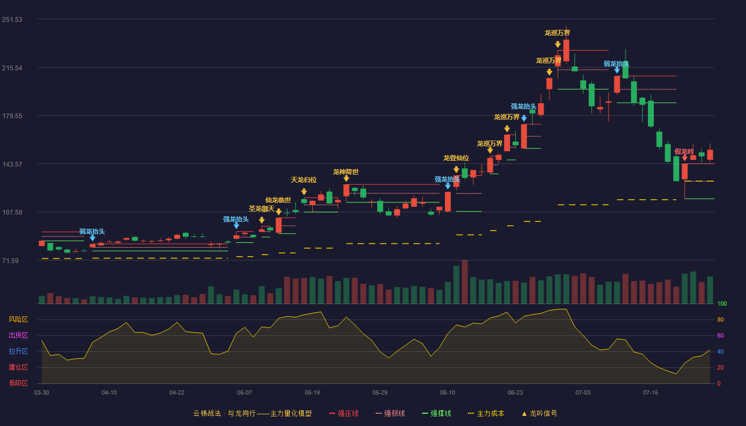Viewport: 746px width, 426px height.
Task: Click the blue arrow of 弱龙抬头 near 04-10
Action: click(x=92, y=238)
